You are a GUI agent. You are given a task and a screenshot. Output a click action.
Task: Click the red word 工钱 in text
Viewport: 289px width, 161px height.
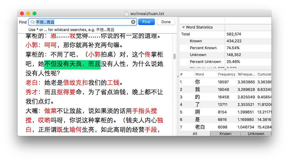113,83
